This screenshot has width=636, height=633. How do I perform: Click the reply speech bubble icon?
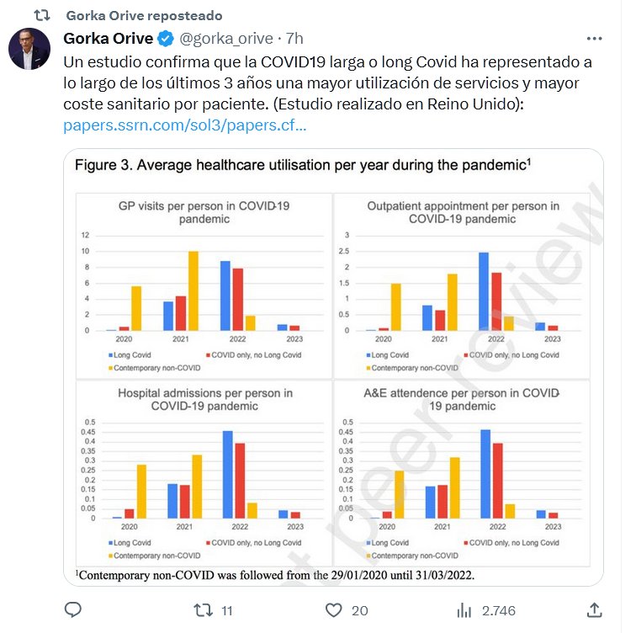(73, 610)
